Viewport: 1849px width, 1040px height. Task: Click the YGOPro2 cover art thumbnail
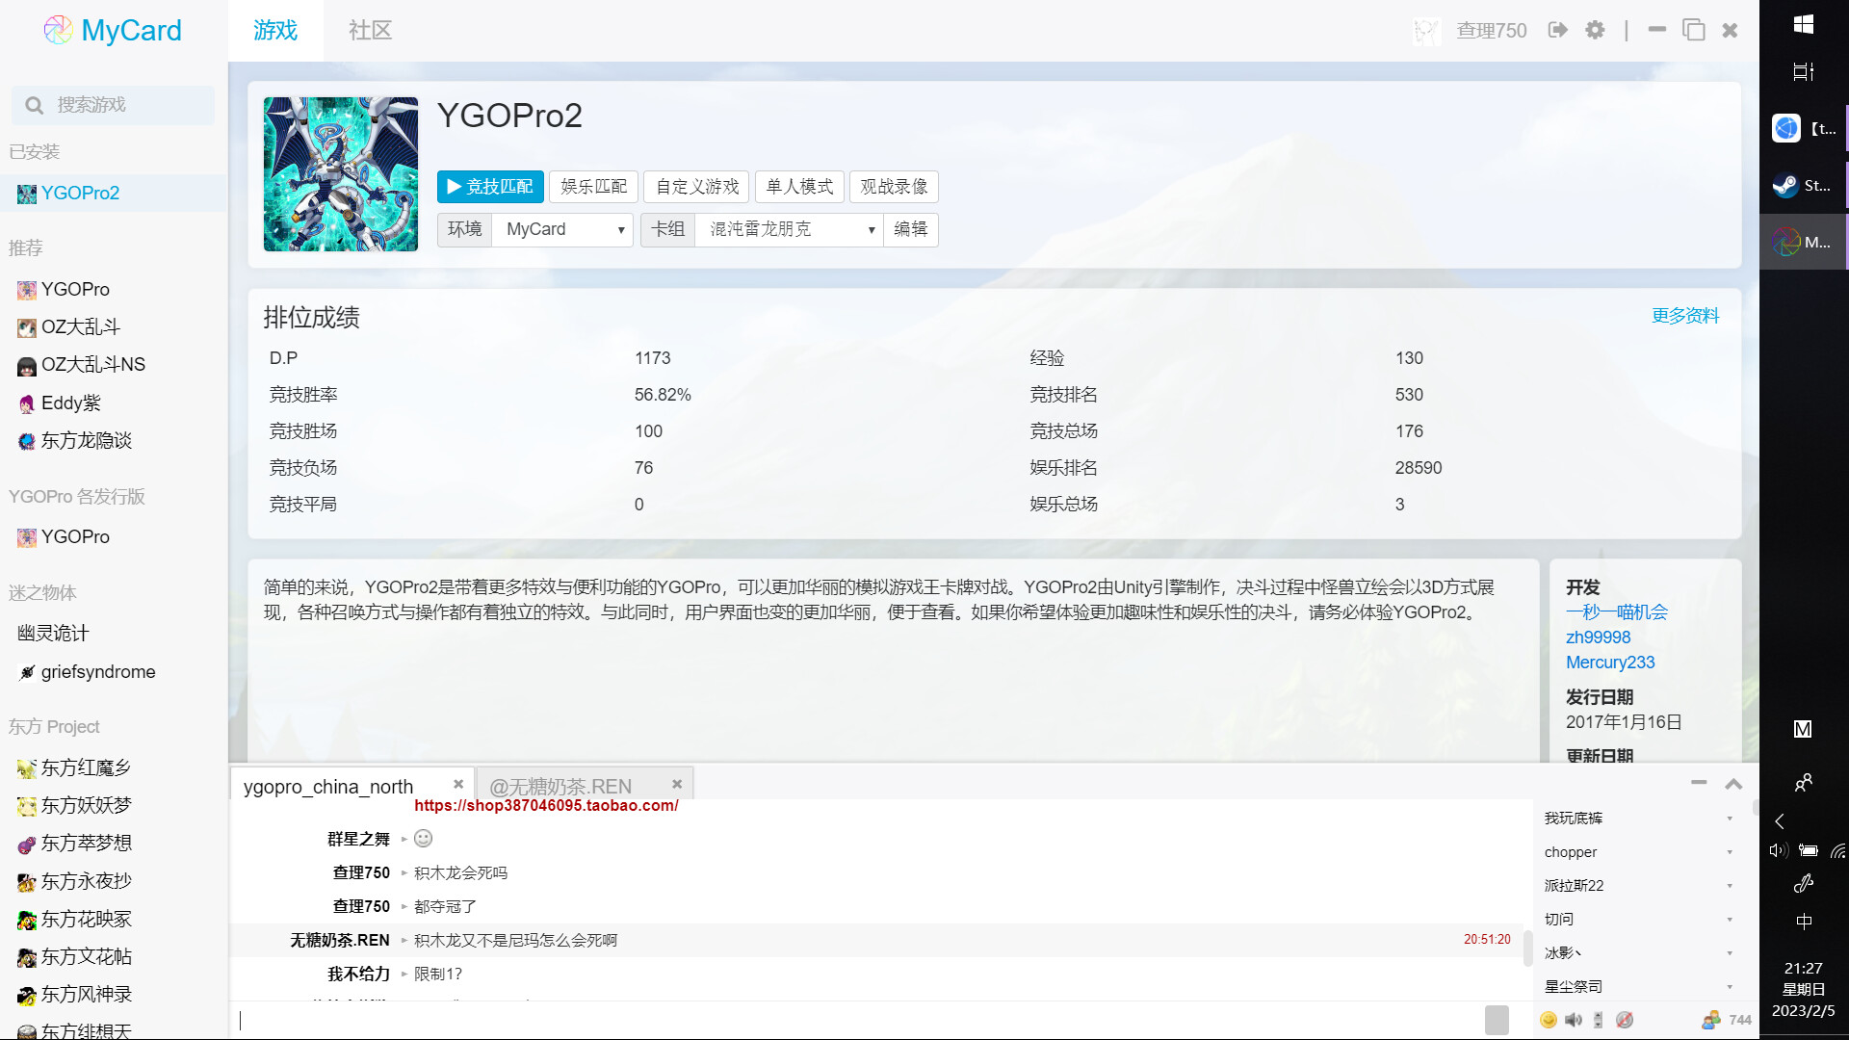coord(341,174)
